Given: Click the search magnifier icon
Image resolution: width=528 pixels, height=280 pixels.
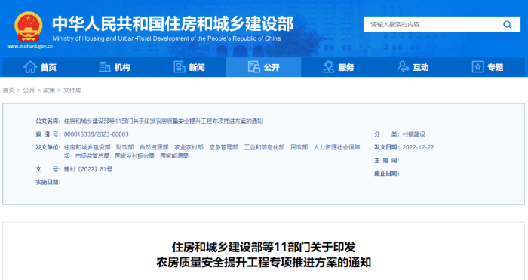Looking at the screenshot, I should click(x=507, y=25).
